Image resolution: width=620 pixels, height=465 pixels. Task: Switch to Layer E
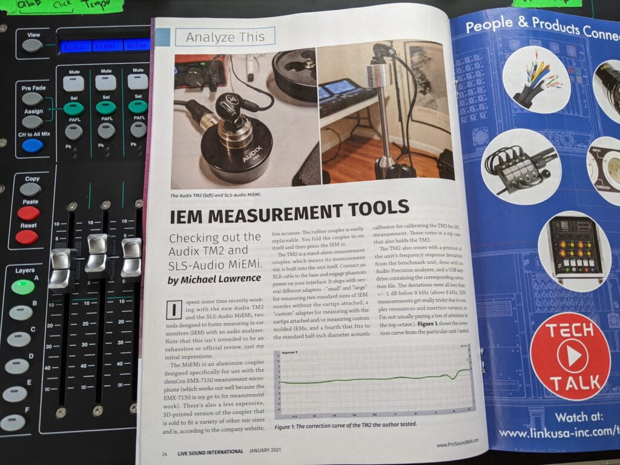click(x=15, y=394)
